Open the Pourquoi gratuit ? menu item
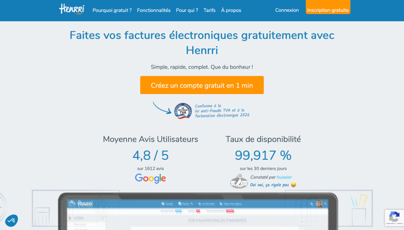Viewport: 404px width, 230px height. coord(112,10)
